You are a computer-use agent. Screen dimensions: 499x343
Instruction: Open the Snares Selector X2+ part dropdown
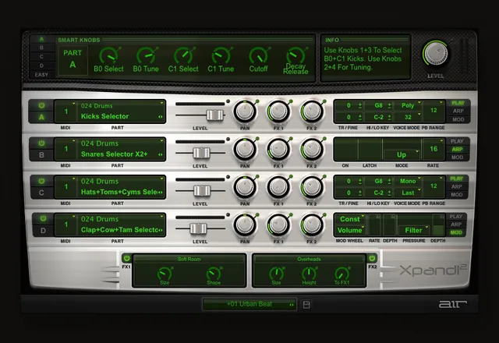(121, 149)
